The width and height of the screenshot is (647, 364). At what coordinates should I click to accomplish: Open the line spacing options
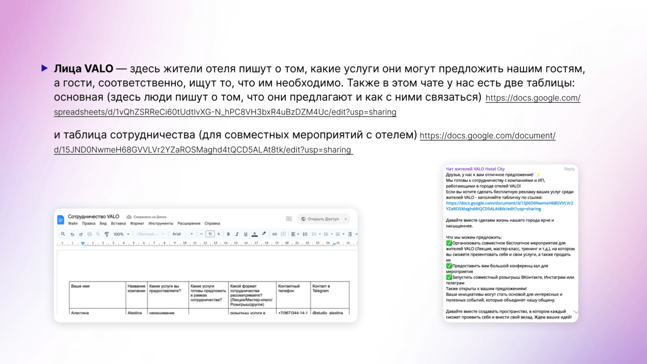[x=305, y=234]
